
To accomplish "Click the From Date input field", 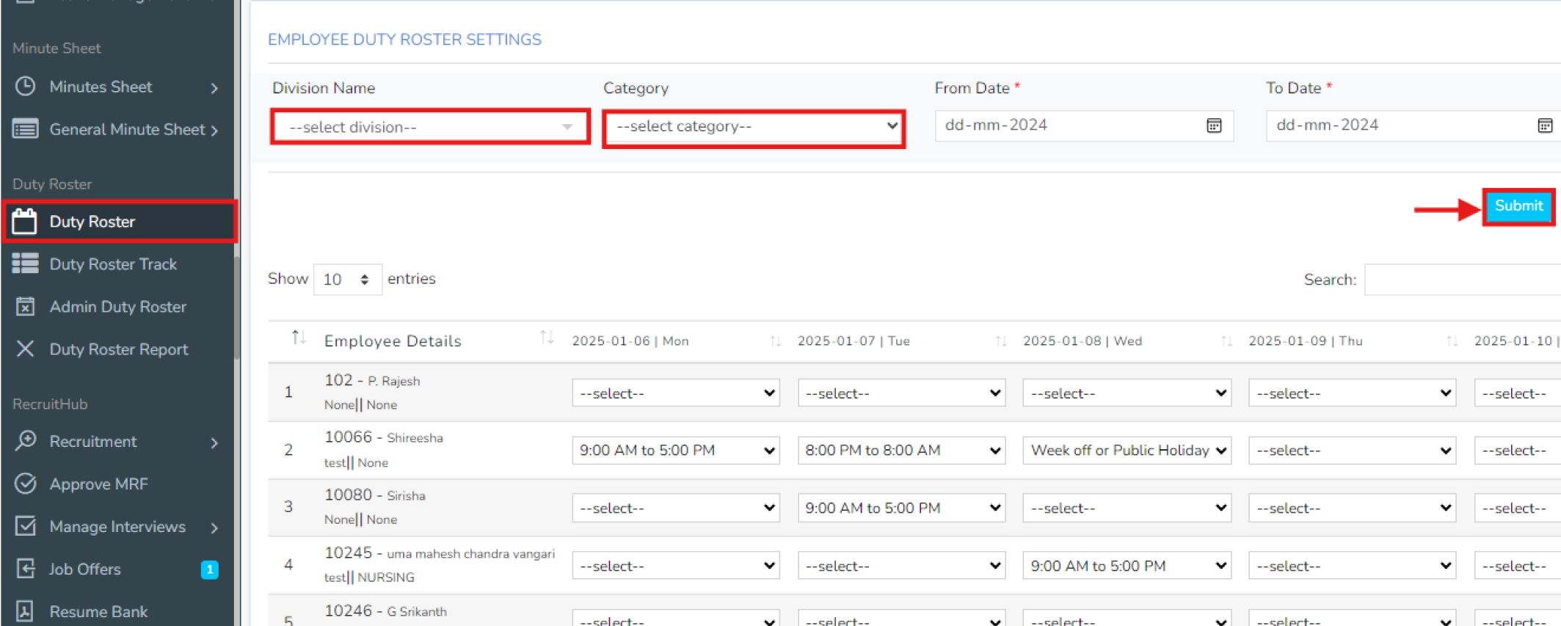I will 1084,125.
